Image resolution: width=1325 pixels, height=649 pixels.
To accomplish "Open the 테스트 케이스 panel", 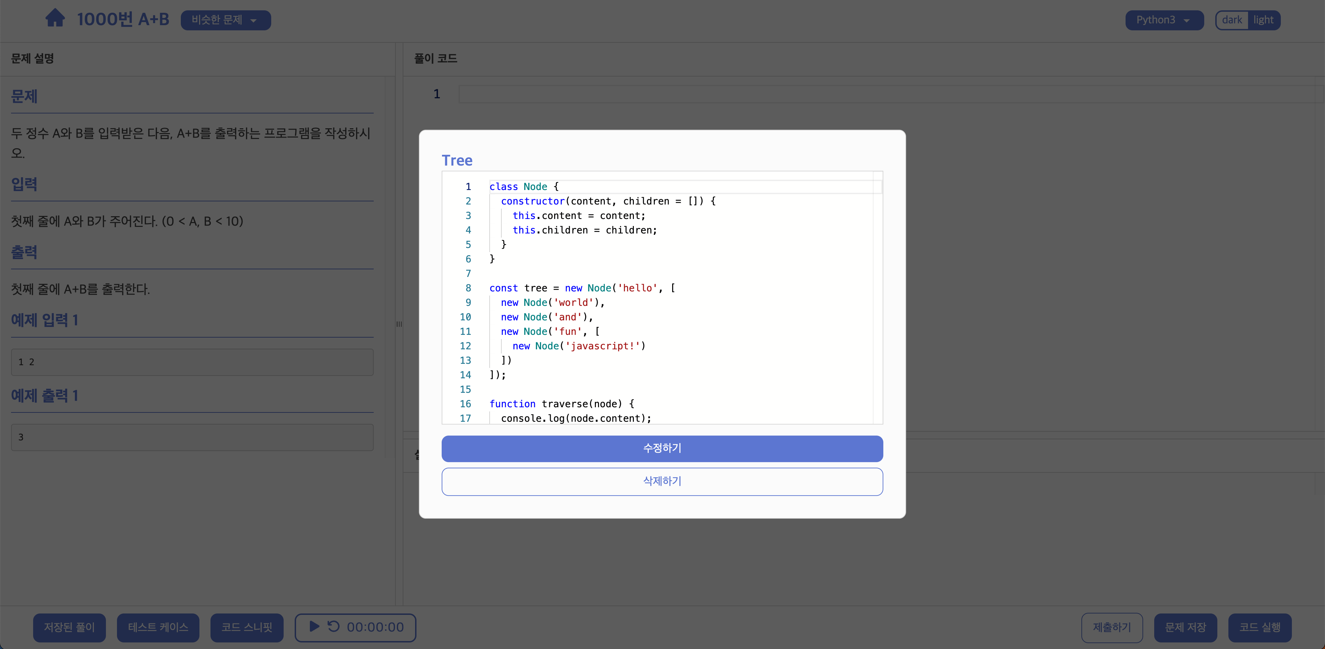I will [158, 627].
